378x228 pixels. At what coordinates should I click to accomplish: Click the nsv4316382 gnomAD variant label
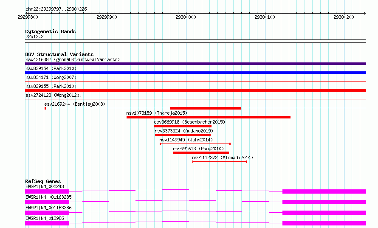pyautogui.click(x=73, y=59)
